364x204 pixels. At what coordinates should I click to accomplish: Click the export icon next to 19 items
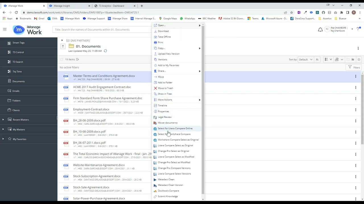pos(77,59)
